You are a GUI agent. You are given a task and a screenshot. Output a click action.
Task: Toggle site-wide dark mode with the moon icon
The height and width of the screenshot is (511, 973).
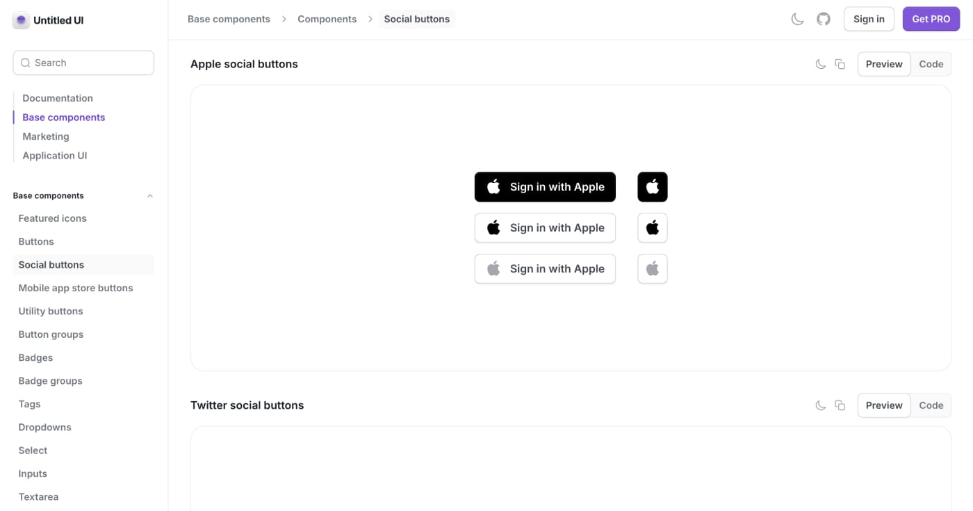coord(797,19)
